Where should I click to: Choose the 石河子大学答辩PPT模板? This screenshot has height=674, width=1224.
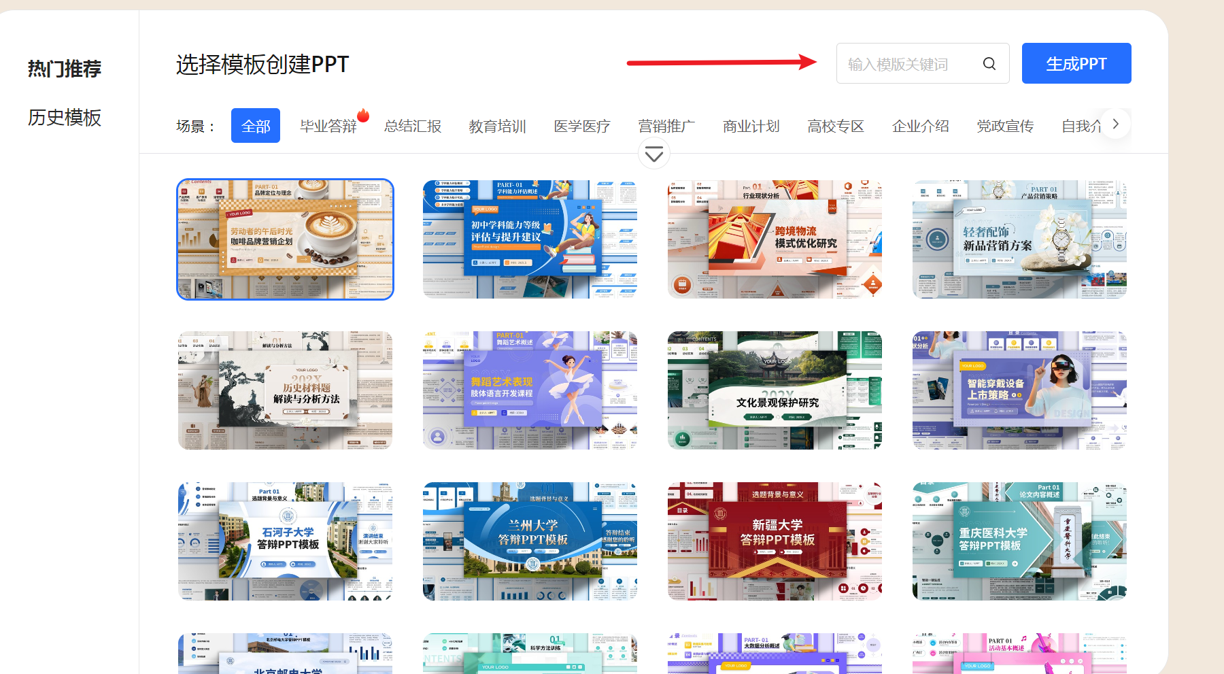click(x=286, y=541)
